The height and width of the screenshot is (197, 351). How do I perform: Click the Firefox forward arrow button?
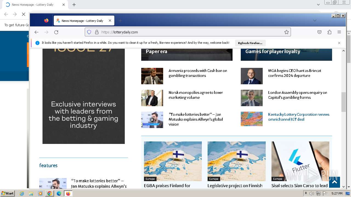point(46,32)
